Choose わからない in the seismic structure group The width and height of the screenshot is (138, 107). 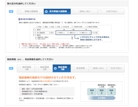[x=115, y=68]
